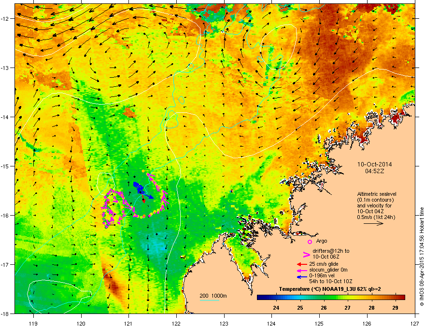Viewport: 425px width, 328px height.
Task: Click the longitude axis label 122
Action: (176, 323)
